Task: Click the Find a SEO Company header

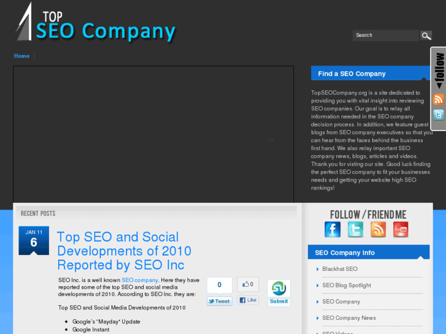Action: 371,74
